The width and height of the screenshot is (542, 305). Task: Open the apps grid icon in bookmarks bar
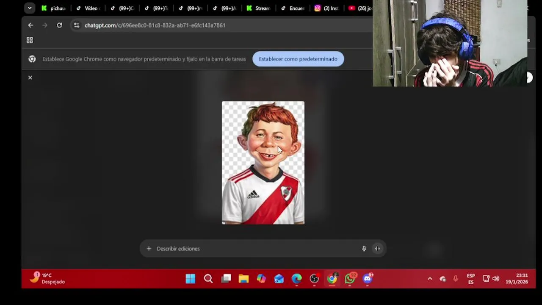(x=30, y=40)
